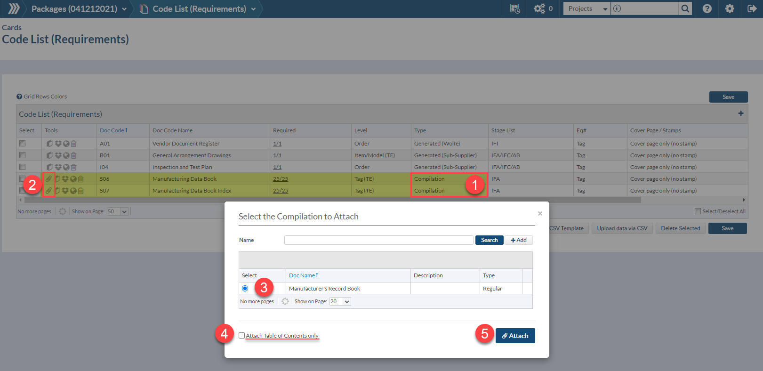
Task: Click the top Save button
Action: [x=729, y=97]
